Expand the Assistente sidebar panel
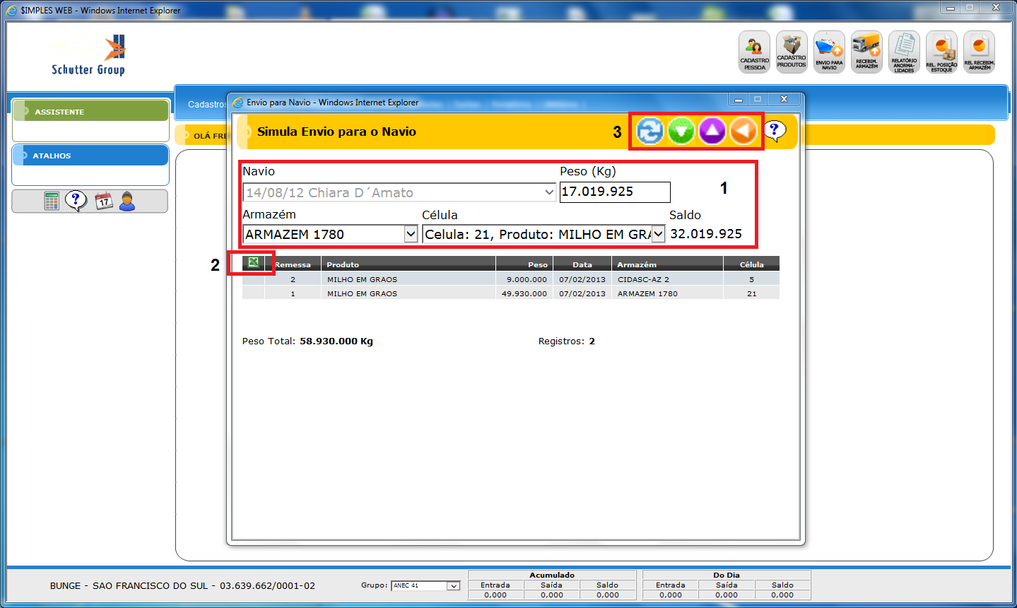The height and width of the screenshot is (608, 1017). click(90, 111)
